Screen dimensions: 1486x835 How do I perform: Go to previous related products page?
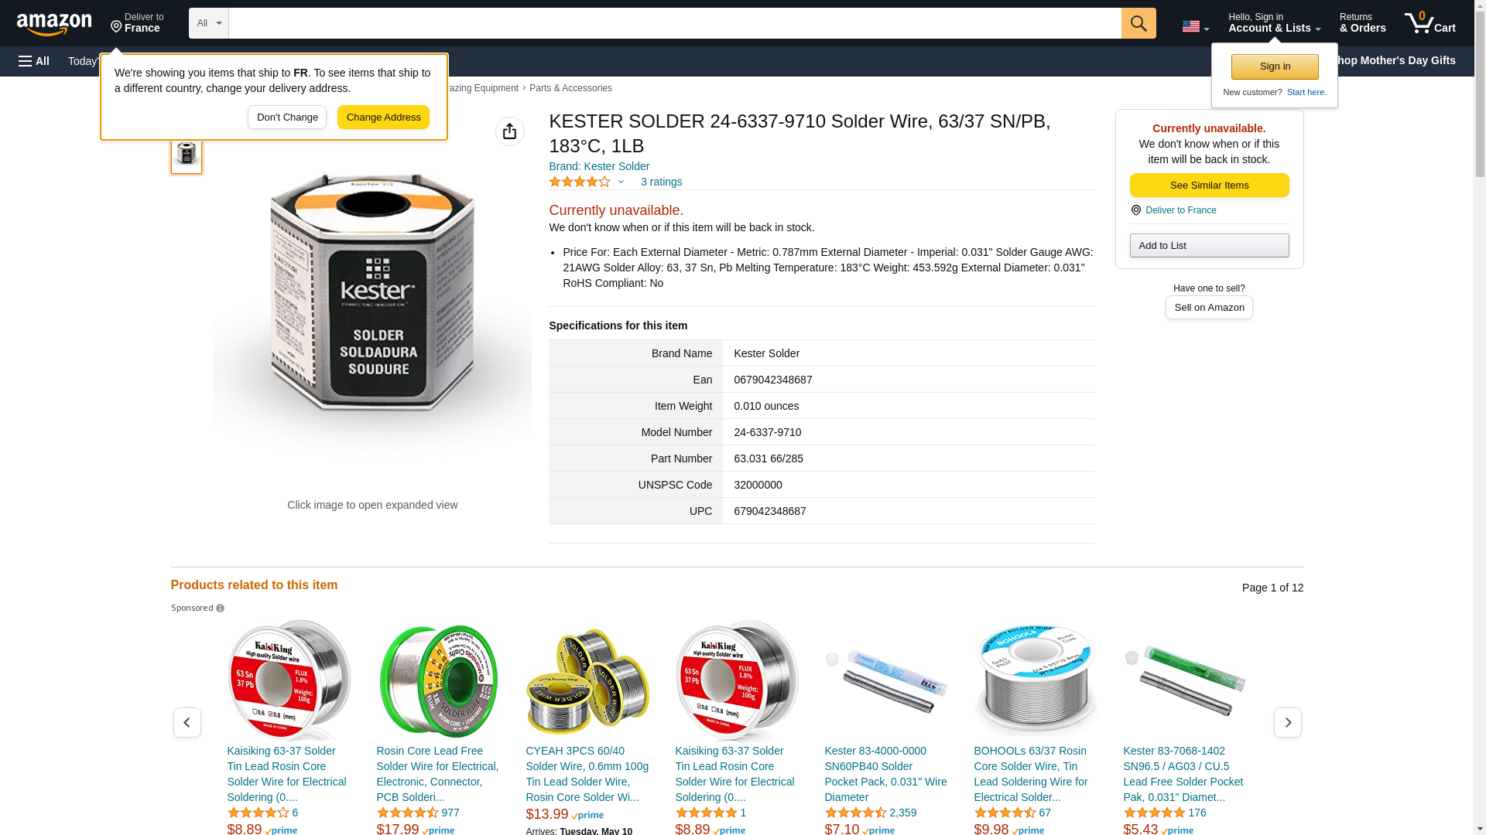pyautogui.click(x=187, y=722)
